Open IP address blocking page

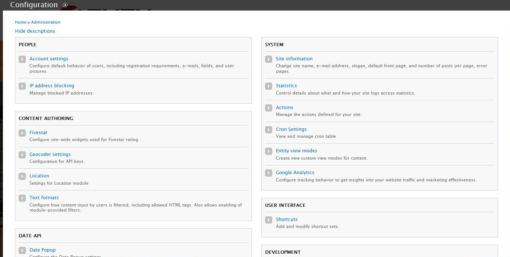tap(52, 86)
